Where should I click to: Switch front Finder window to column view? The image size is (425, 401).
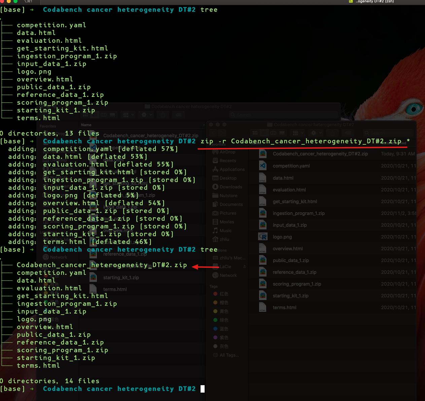pos(273,133)
